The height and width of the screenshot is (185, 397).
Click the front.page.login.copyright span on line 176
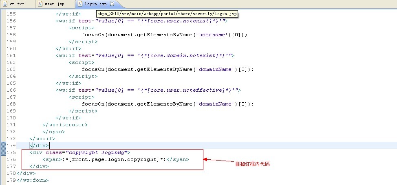pos(116,159)
